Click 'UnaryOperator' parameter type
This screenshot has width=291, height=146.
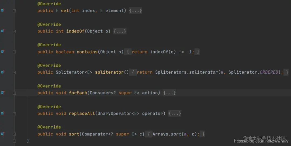click(115, 113)
